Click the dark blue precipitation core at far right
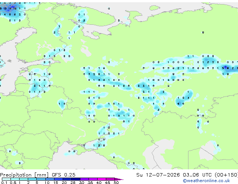Image resolution: width=238 pixels, height=184 pixels. point(225,67)
